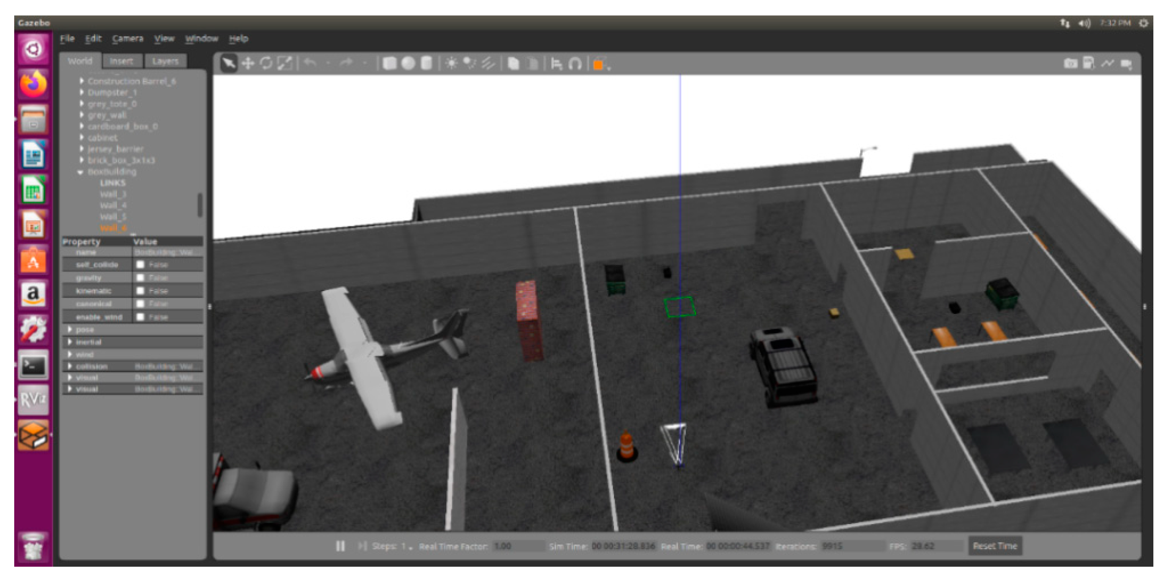Screen dimensions: 1168x578
Task: Toggle the gravity checkbox
Action: (x=141, y=277)
